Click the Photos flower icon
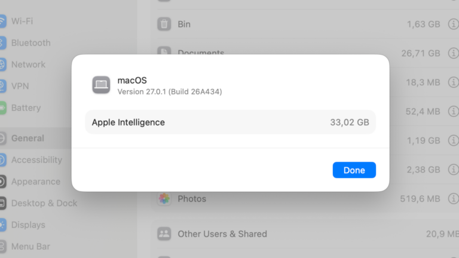This screenshot has height=258, width=459. pos(164,199)
